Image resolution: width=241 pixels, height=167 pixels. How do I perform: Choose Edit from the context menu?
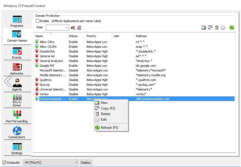111,120
